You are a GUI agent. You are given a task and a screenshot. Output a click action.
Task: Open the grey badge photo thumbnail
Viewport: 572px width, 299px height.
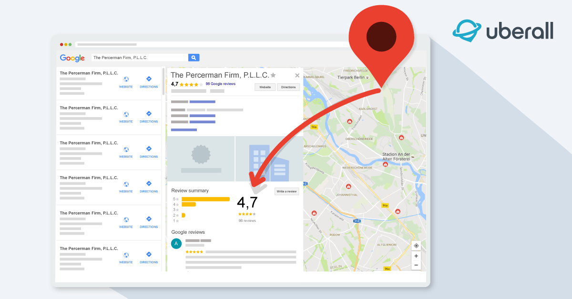coord(201,159)
